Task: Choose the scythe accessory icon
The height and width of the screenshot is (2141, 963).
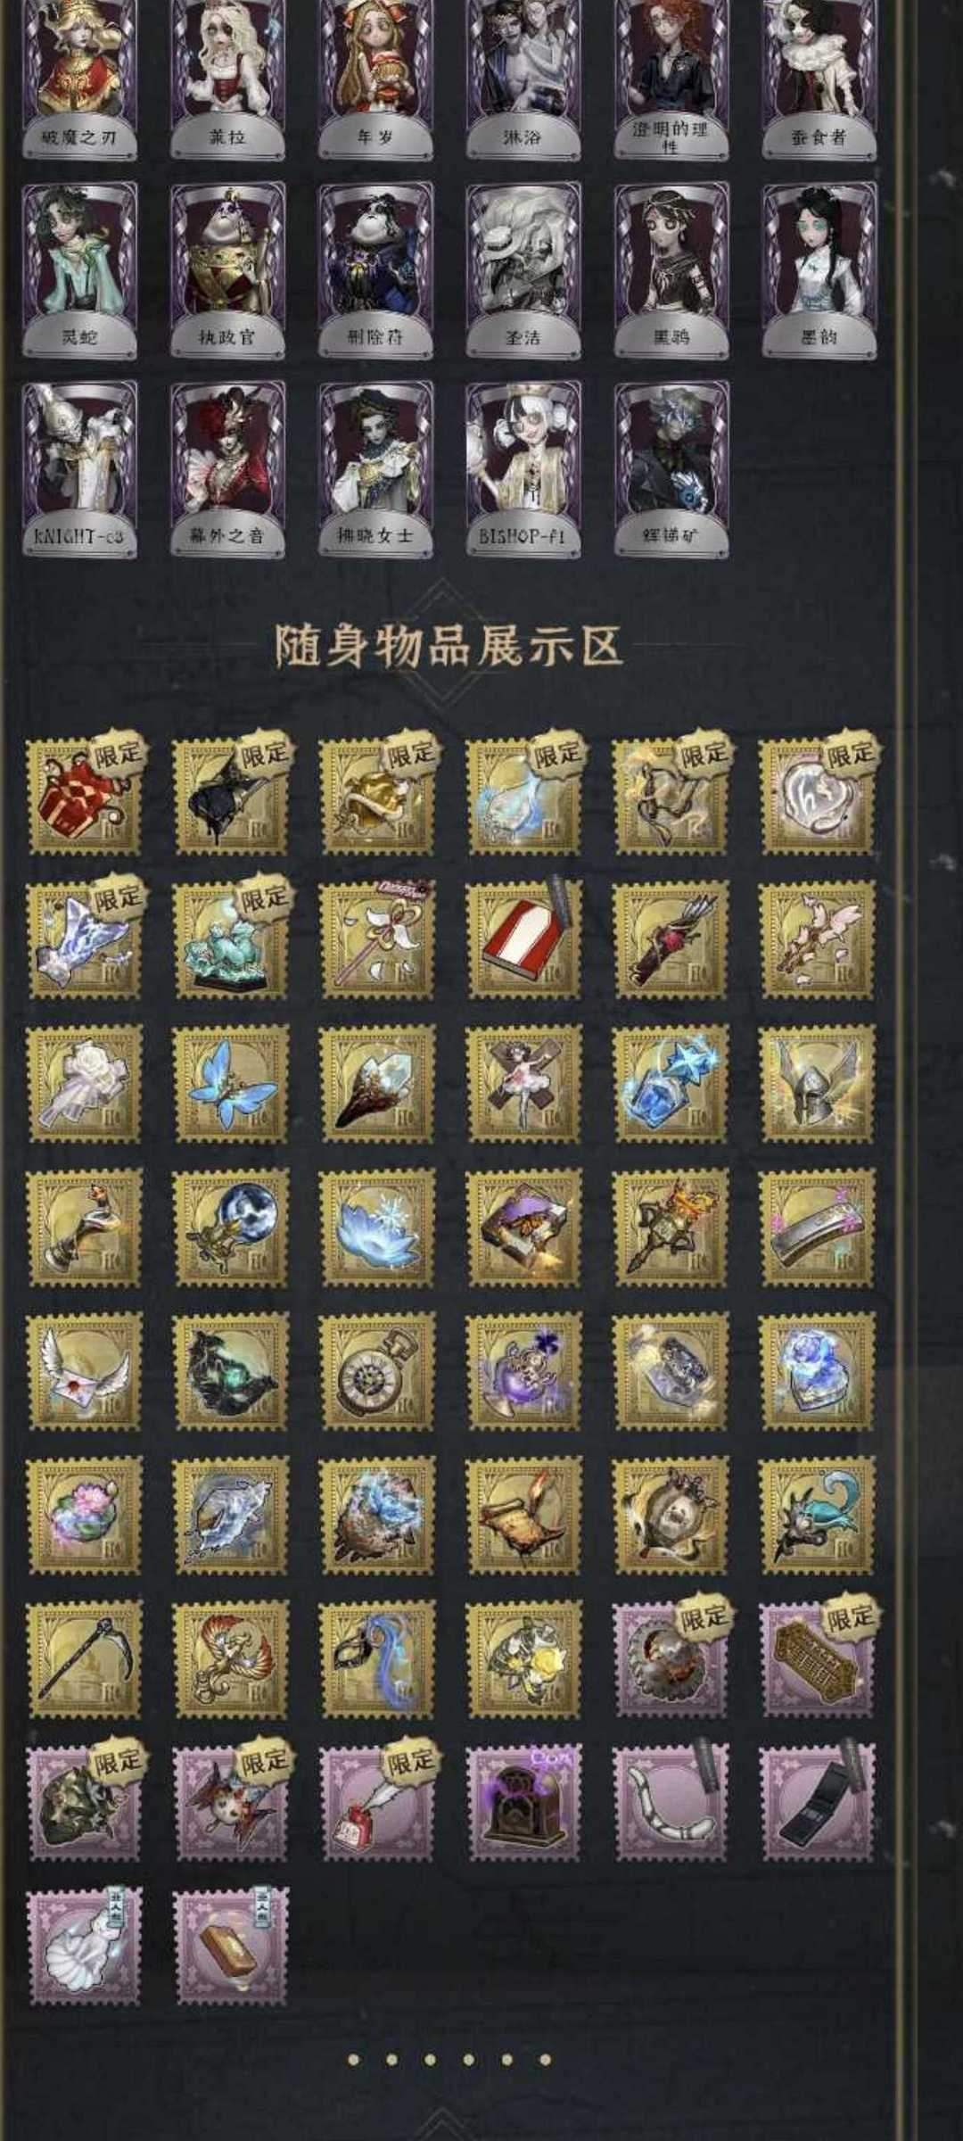Action: [85, 1659]
